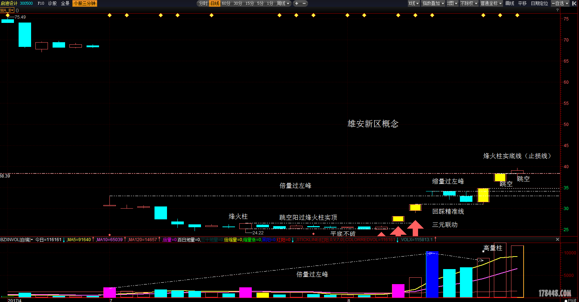The width and height of the screenshot is (579, 302).
Task: Open the 自选 watchlist dropdown
Action: pos(560,3)
